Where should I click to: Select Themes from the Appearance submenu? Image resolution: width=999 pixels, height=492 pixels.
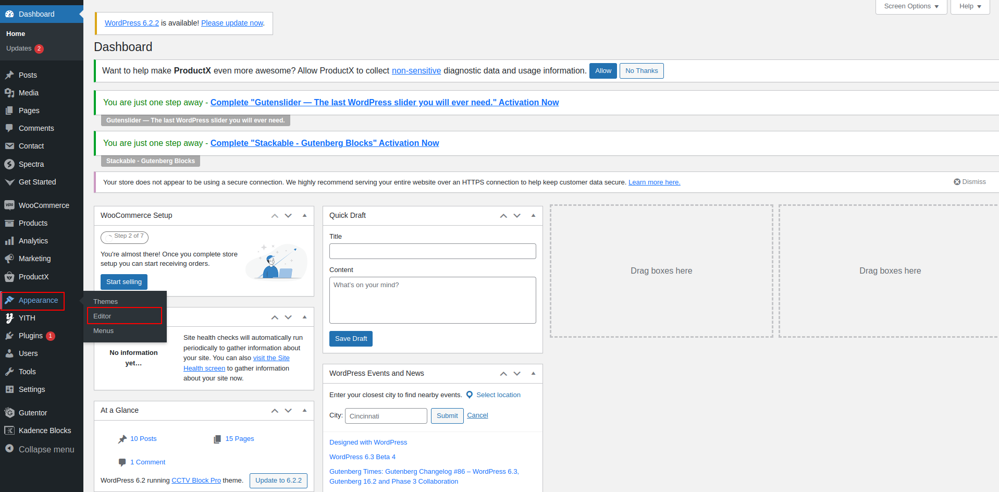105,302
